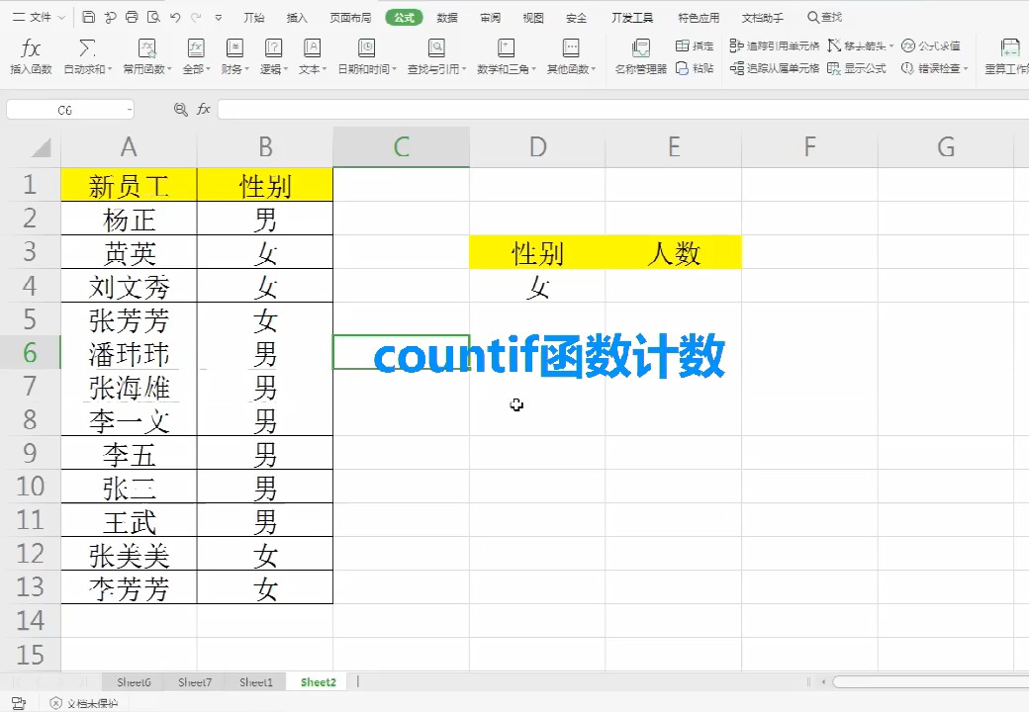Switch to the 开始 ribbon tab

coord(253,18)
